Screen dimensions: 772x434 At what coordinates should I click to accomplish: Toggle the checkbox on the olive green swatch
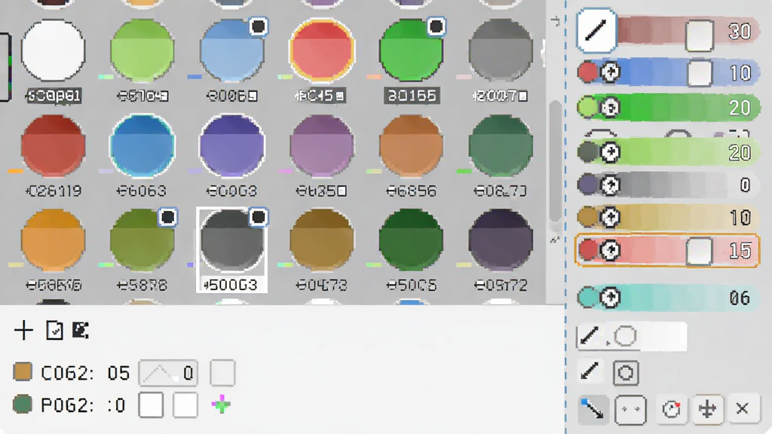pyautogui.click(x=168, y=217)
